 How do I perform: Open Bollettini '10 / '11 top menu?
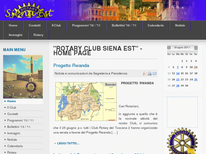tap(124, 25)
